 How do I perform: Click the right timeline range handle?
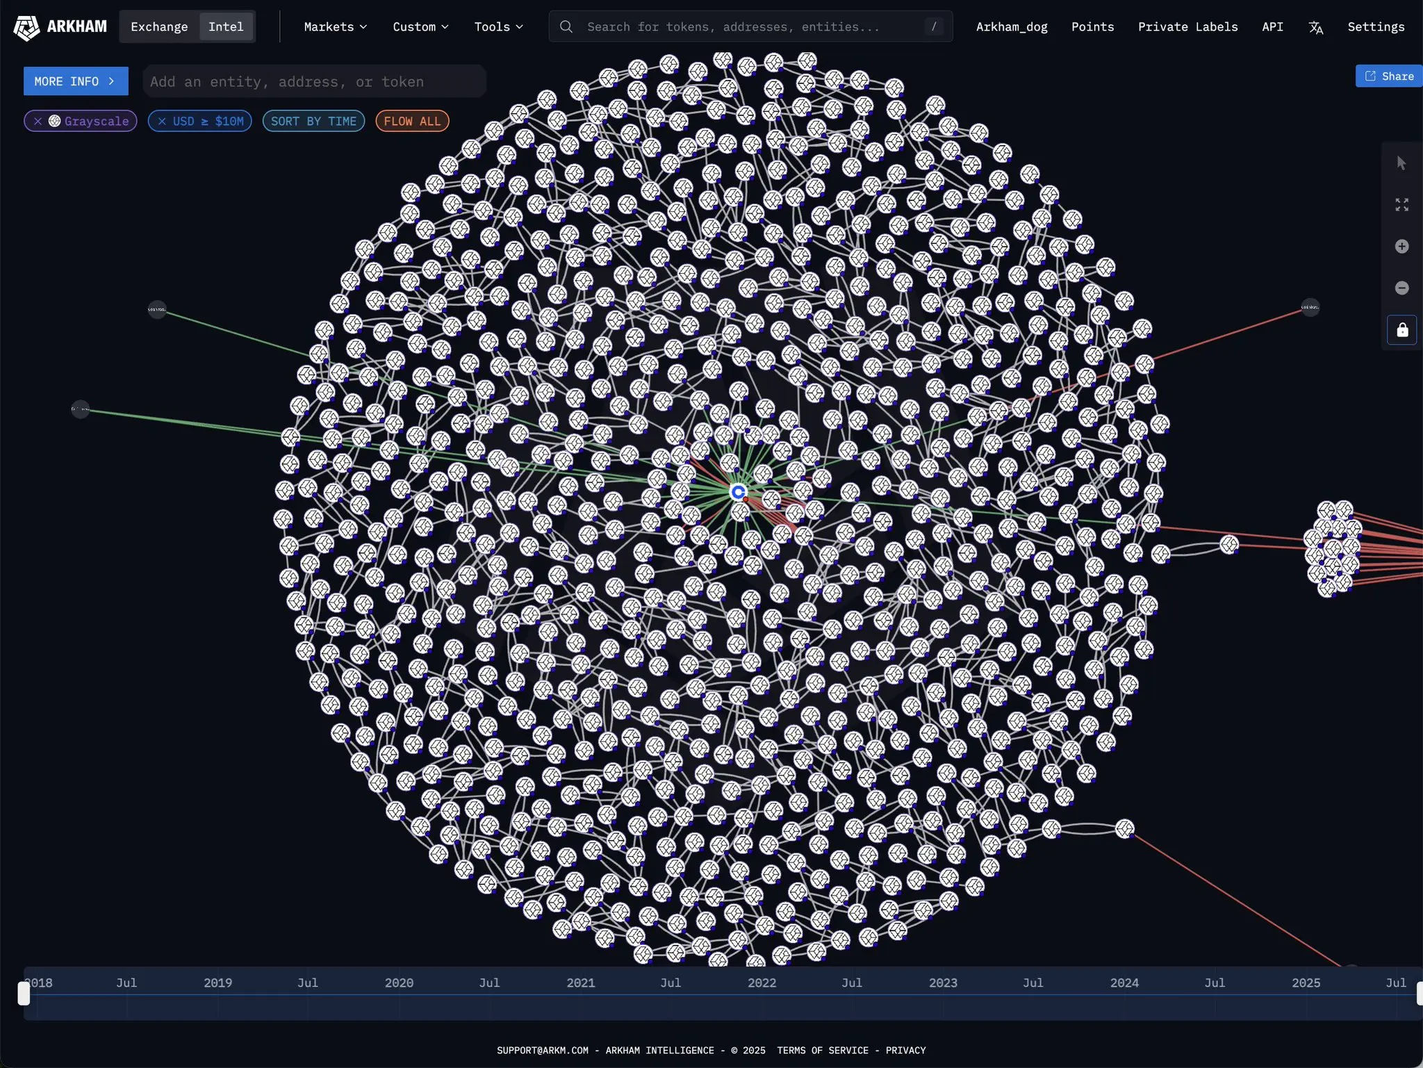1420,994
